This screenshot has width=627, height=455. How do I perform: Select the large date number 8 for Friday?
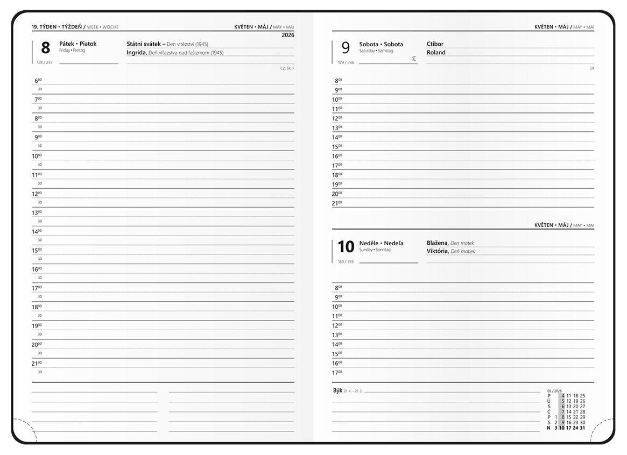[45, 48]
